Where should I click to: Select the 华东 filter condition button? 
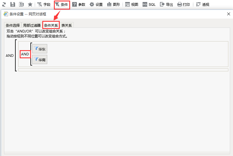pyautogui.click(x=40, y=49)
